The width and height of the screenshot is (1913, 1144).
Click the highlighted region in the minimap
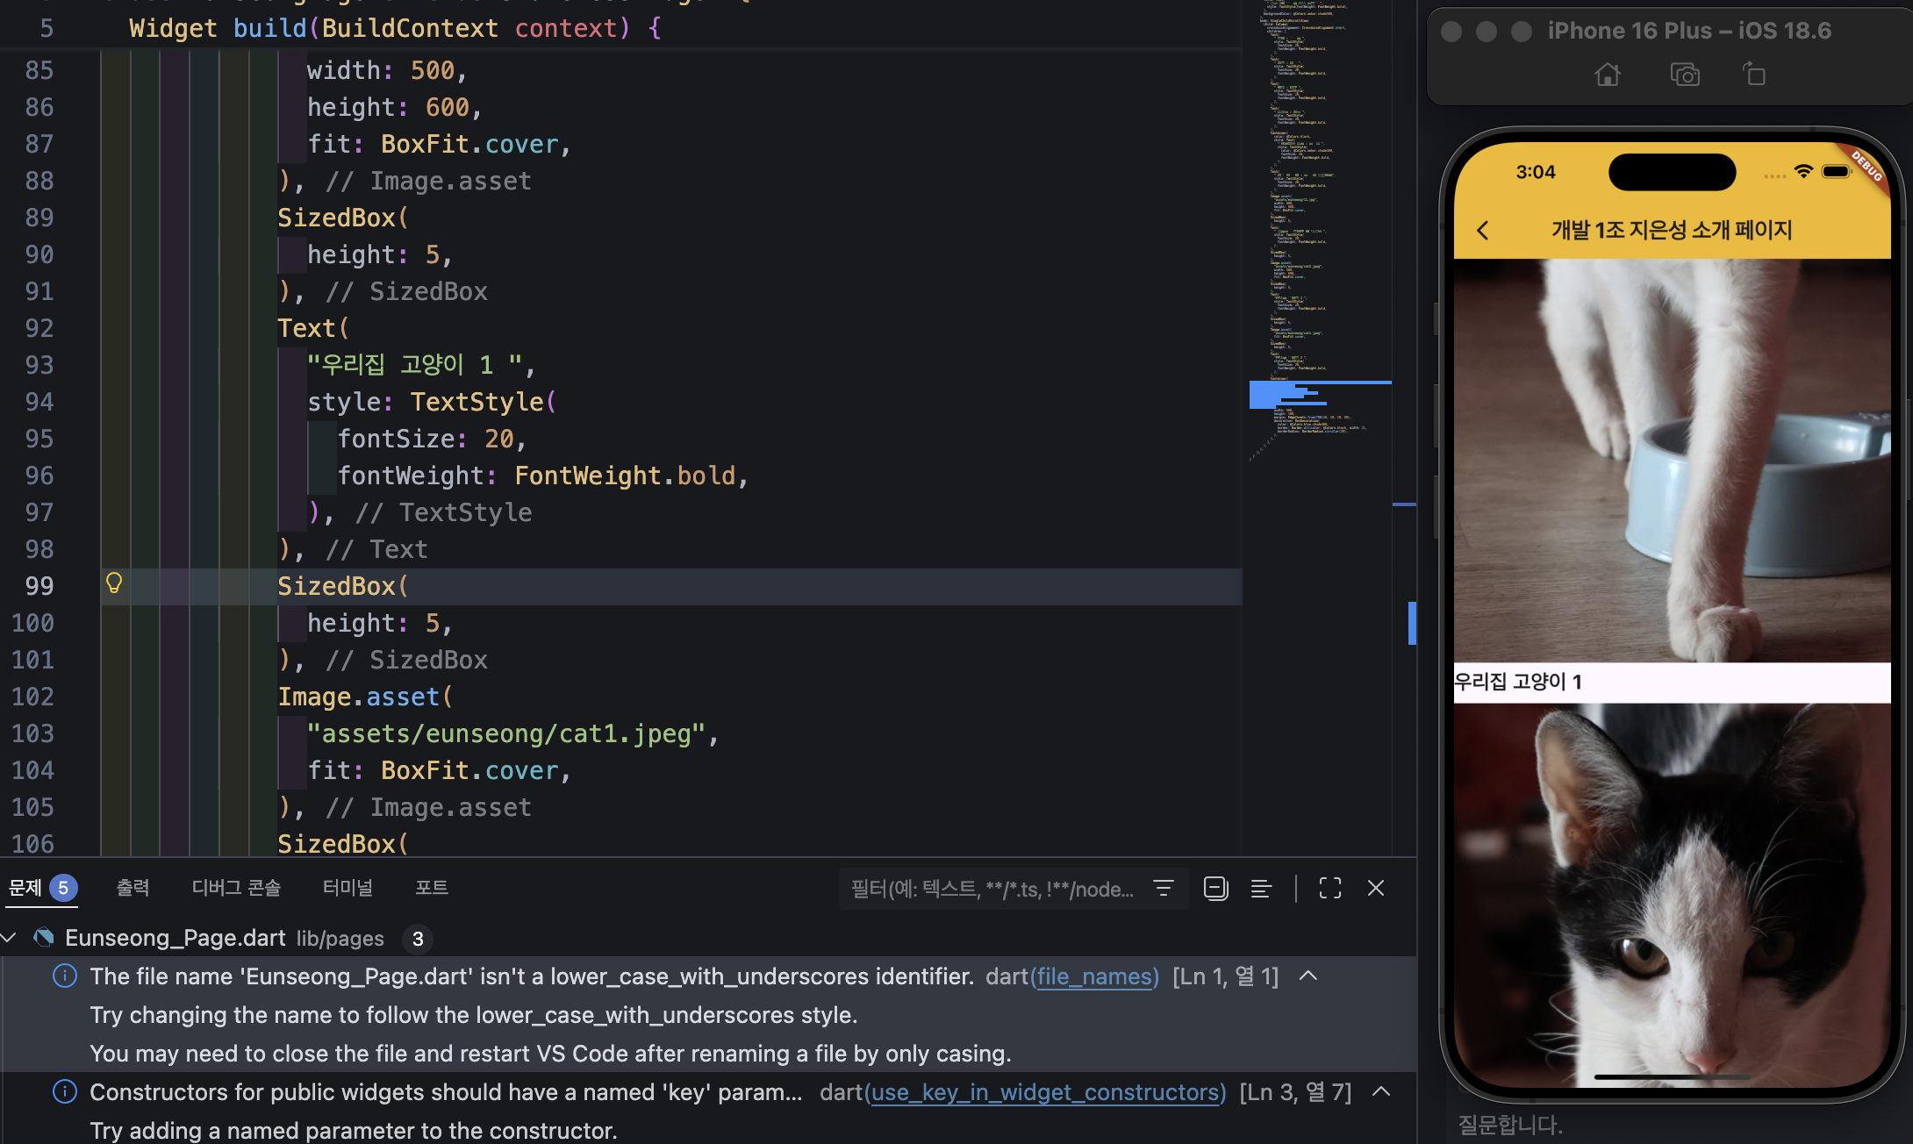1319,395
